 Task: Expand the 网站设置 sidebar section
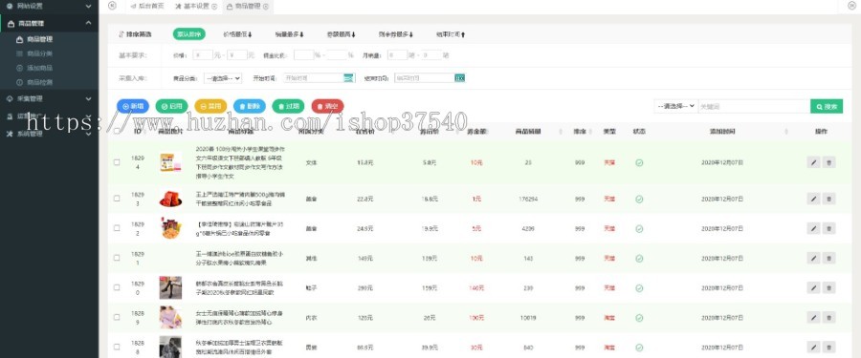click(49, 6)
